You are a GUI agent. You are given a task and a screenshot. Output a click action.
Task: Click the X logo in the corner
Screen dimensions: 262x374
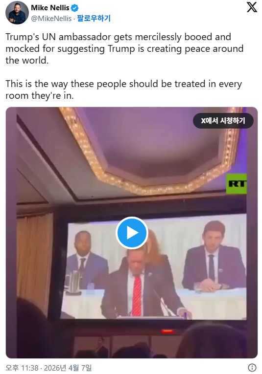point(252,7)
